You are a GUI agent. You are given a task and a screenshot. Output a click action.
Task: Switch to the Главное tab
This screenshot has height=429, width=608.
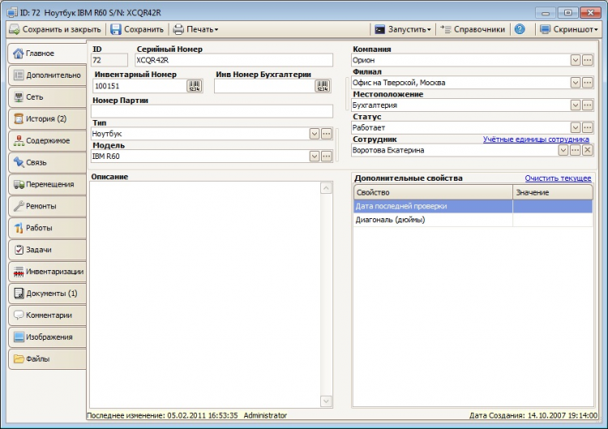tap(47, 54)
